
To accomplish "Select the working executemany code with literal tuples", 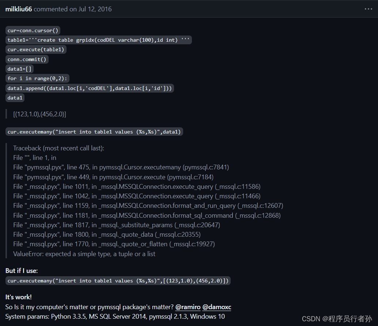I will pos(118,281).
